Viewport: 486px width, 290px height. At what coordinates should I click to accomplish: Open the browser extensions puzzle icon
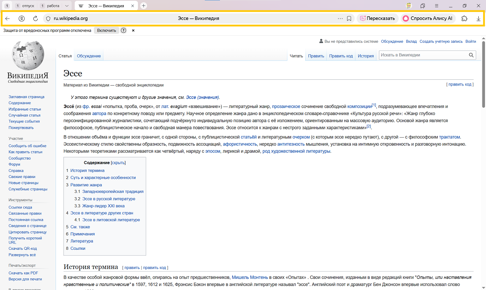[464, 18]
